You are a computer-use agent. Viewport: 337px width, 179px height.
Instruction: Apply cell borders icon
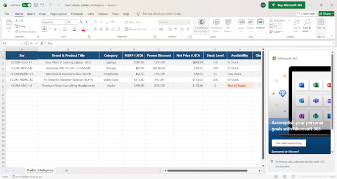(65, 29)
